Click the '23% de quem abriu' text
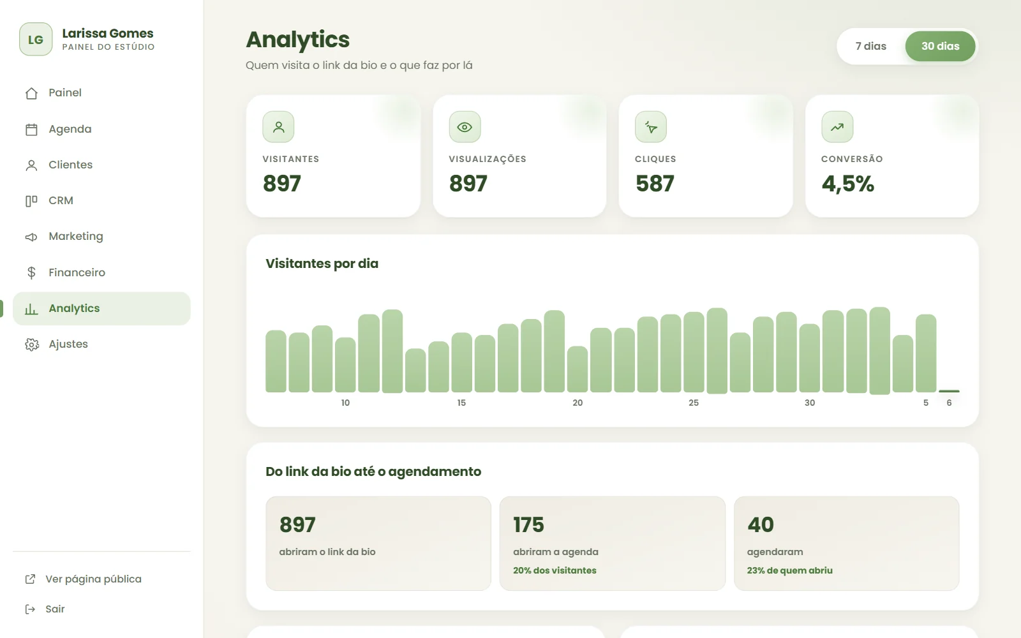1021x638 pixels. [x=790, y=570]
